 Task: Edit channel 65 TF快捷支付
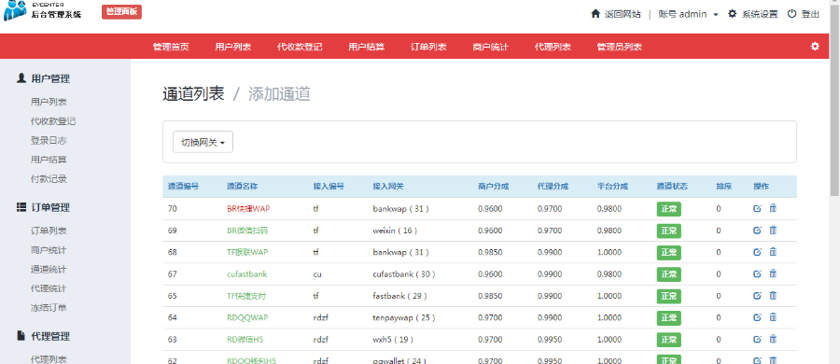(x=757, y=295)
